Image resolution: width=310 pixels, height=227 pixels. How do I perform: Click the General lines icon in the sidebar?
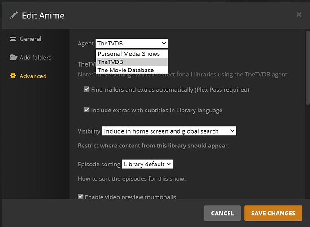point(13,38)
